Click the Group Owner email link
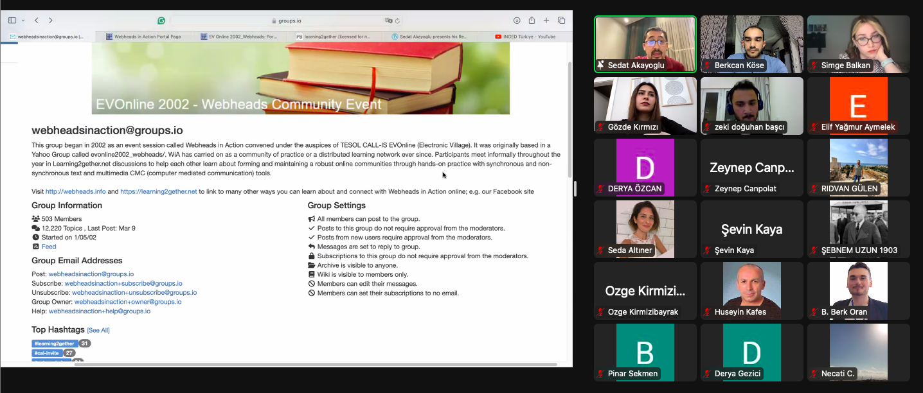The height and width of the screenshot is (393, 923). pyautogui.click(x=128, y=302)
